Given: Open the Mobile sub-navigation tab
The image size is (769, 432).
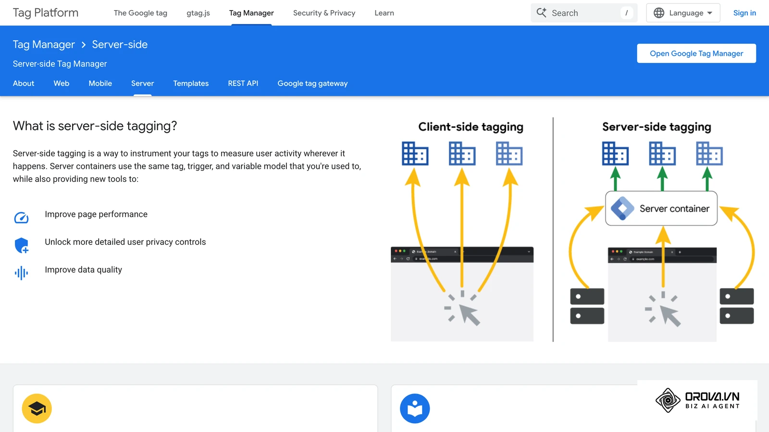Looking at the screenshot, I should pyautogui.click(x=100, y=84).
